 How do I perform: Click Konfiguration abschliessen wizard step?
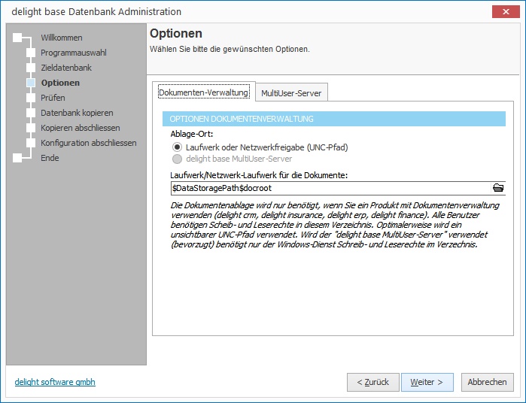tap(88, 143)
